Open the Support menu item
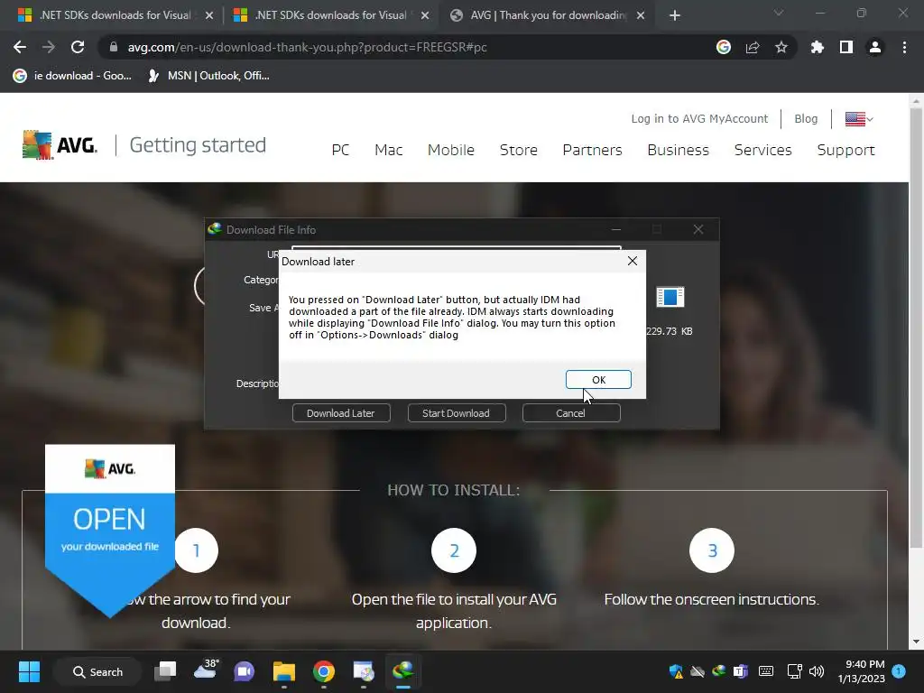This screenshot has width=924, height=693. click(x=845, y=151)
